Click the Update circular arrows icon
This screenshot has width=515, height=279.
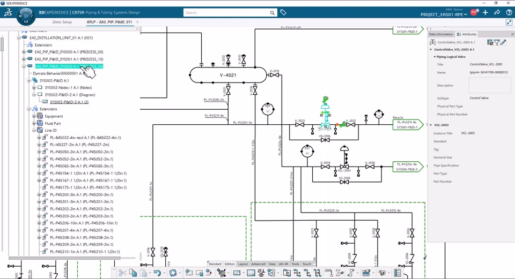tap(173, 273)
